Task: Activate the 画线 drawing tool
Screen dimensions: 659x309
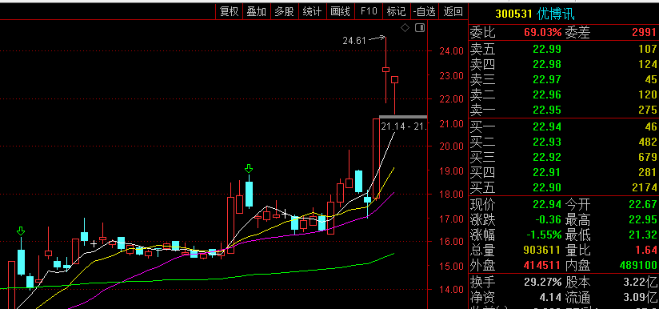Action: [x=341, y=11]
